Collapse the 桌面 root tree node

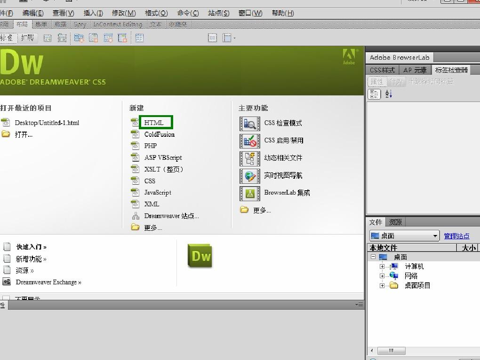click(x=373, y=257)
